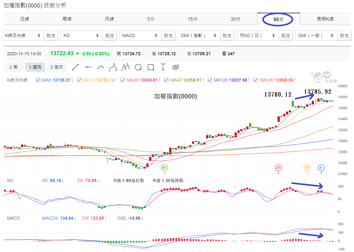Click 設定 next to DMI (指數)

point(227,35)
